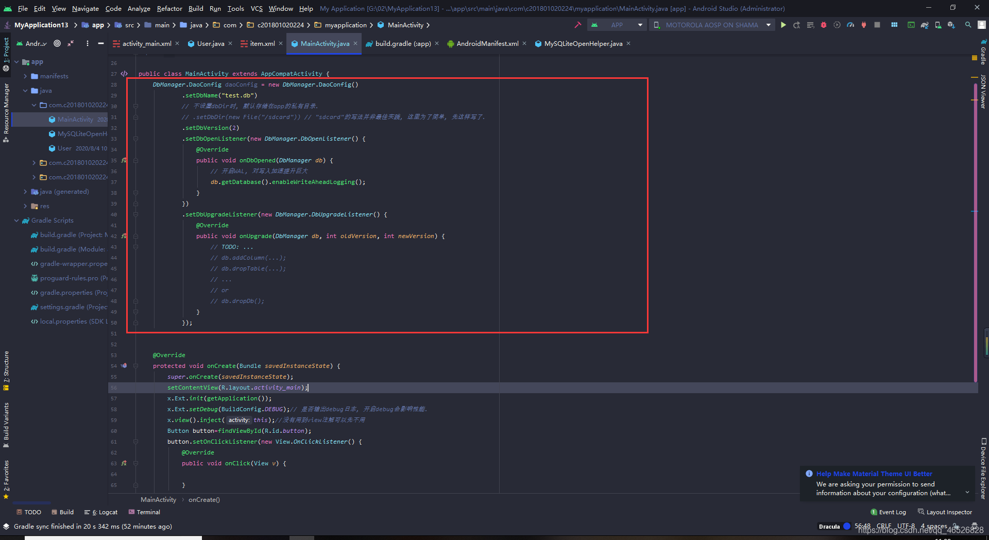Screen dimensions: 989x540
Task: Toggle the Build Variants tool window
Action: 6,425
